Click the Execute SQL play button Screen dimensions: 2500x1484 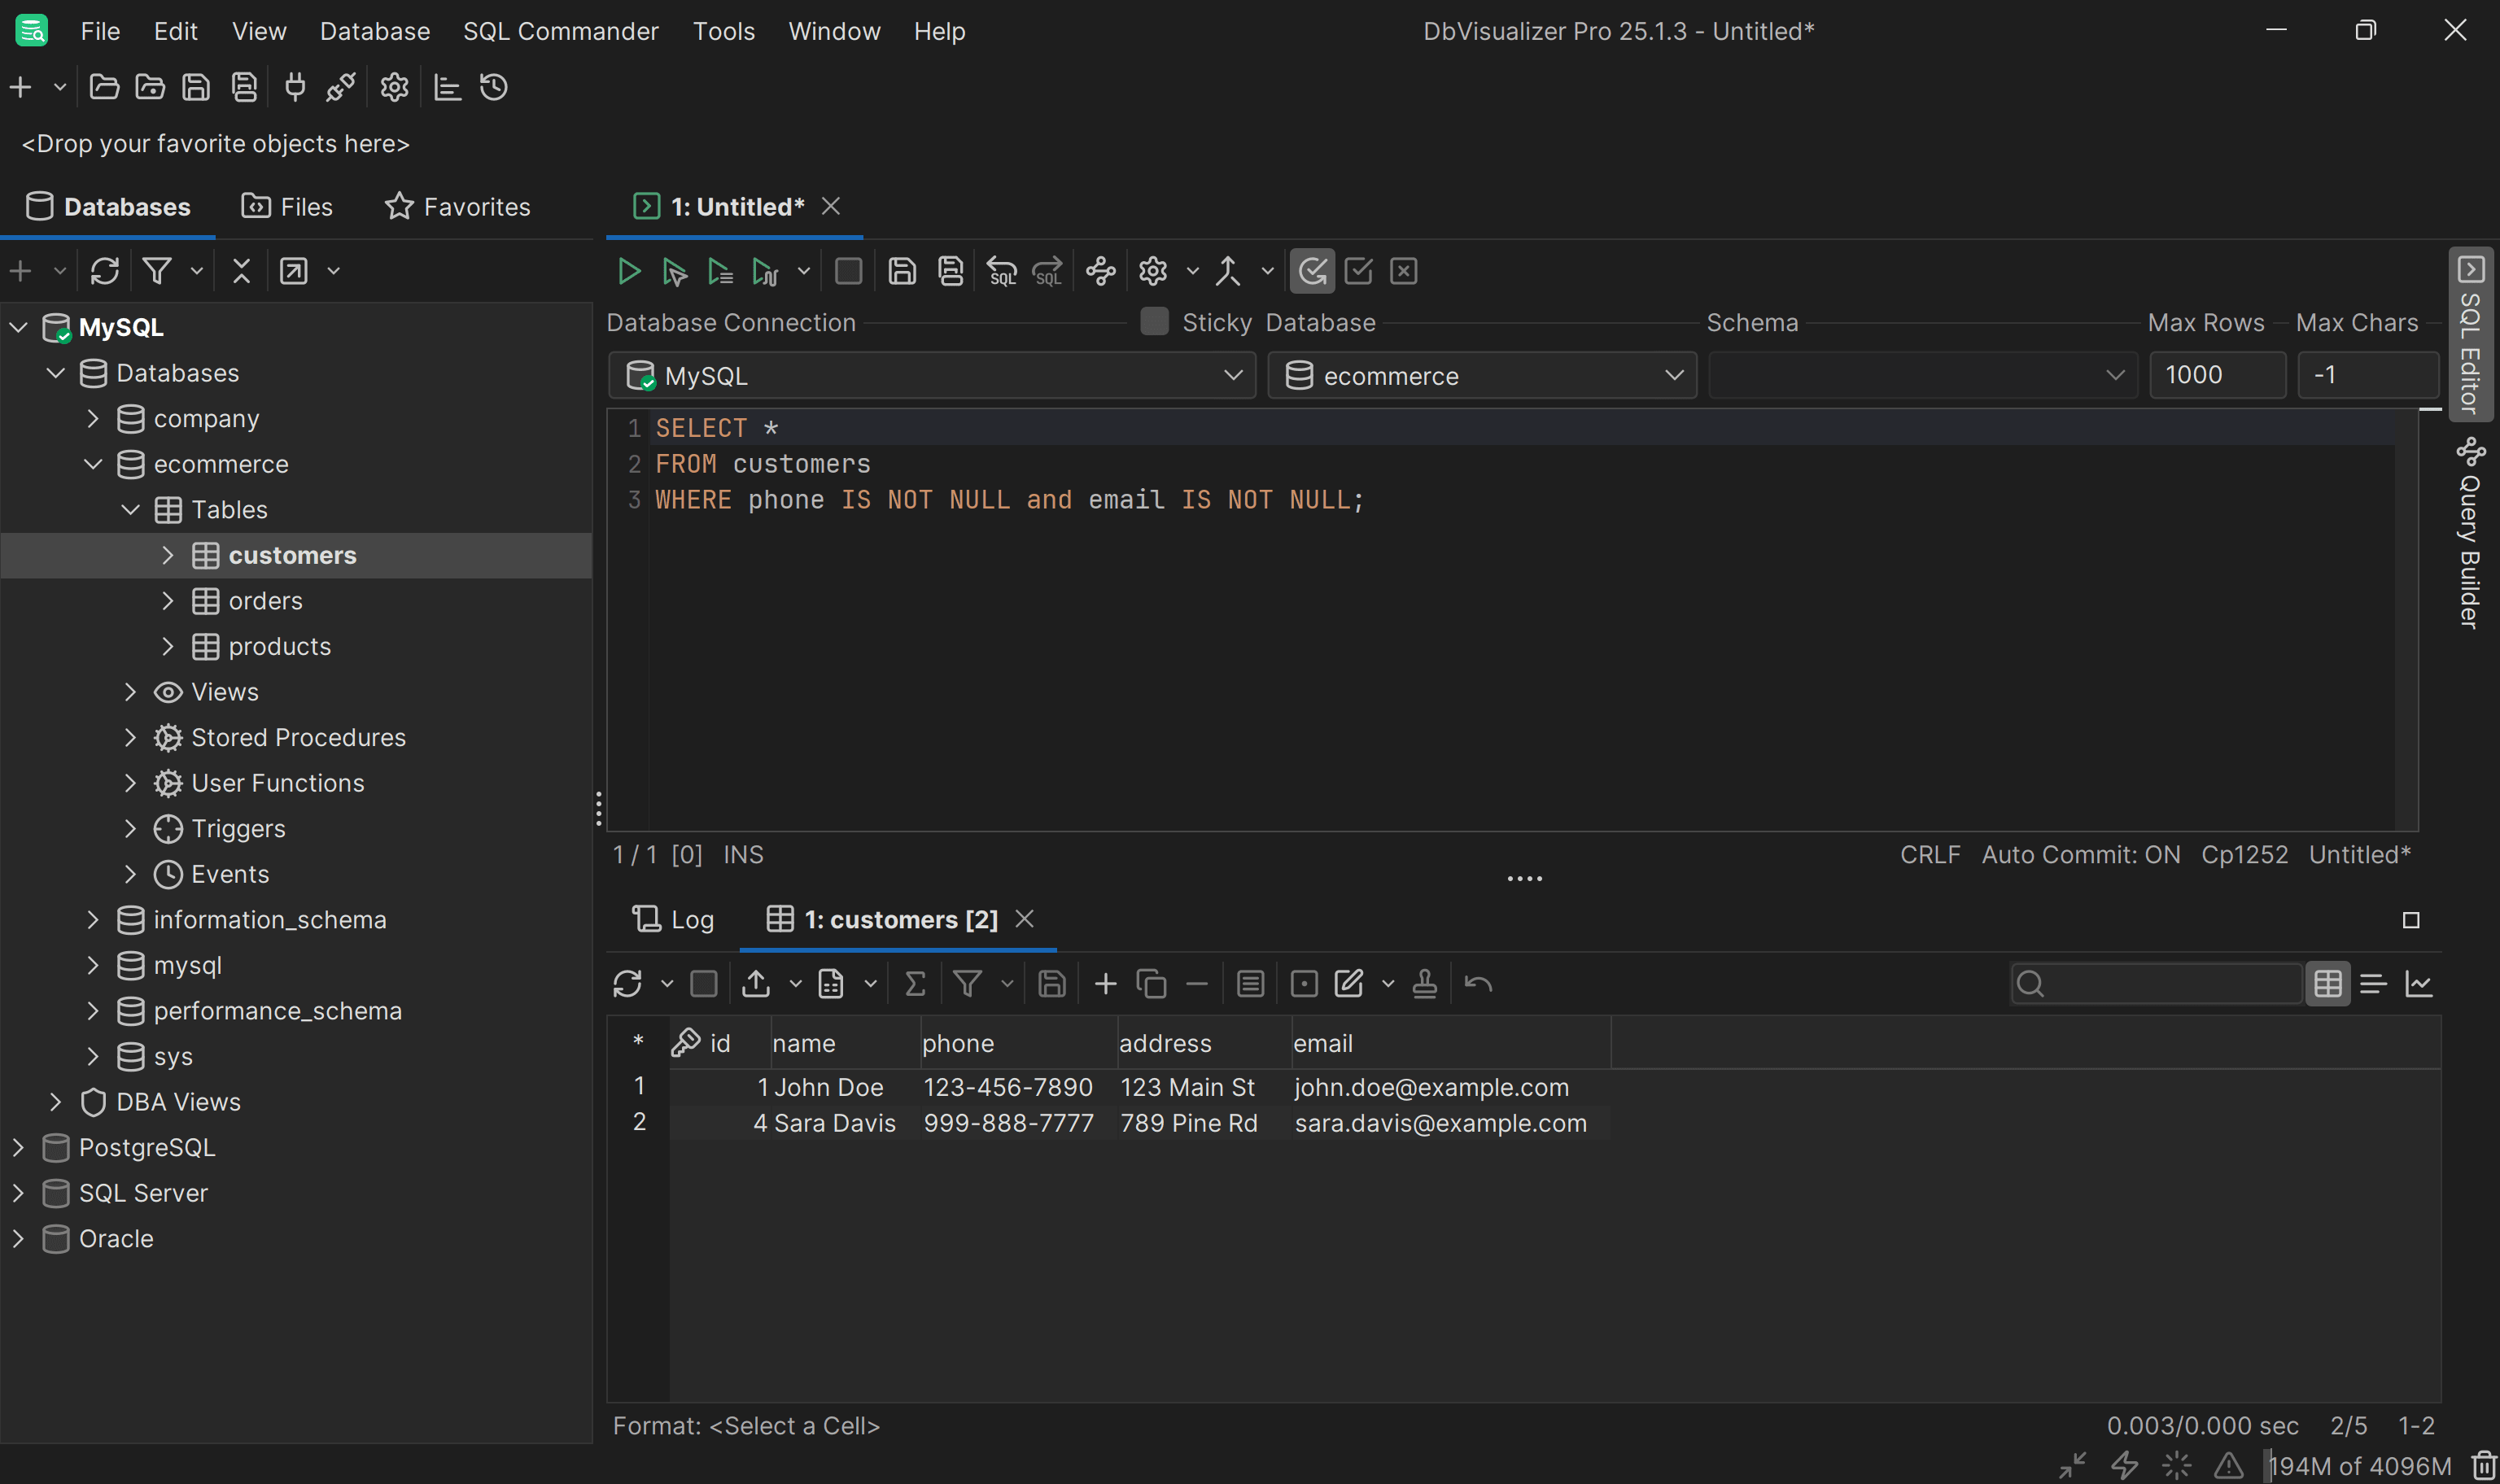coord(628,271)
